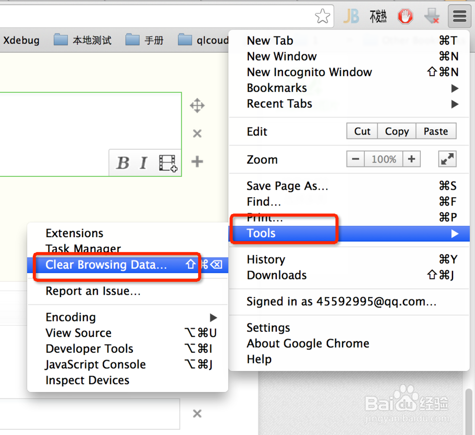The width and height of the screenshot is (475, 435).
Task: Click the X icon next to bottom input
Action: 197,414
